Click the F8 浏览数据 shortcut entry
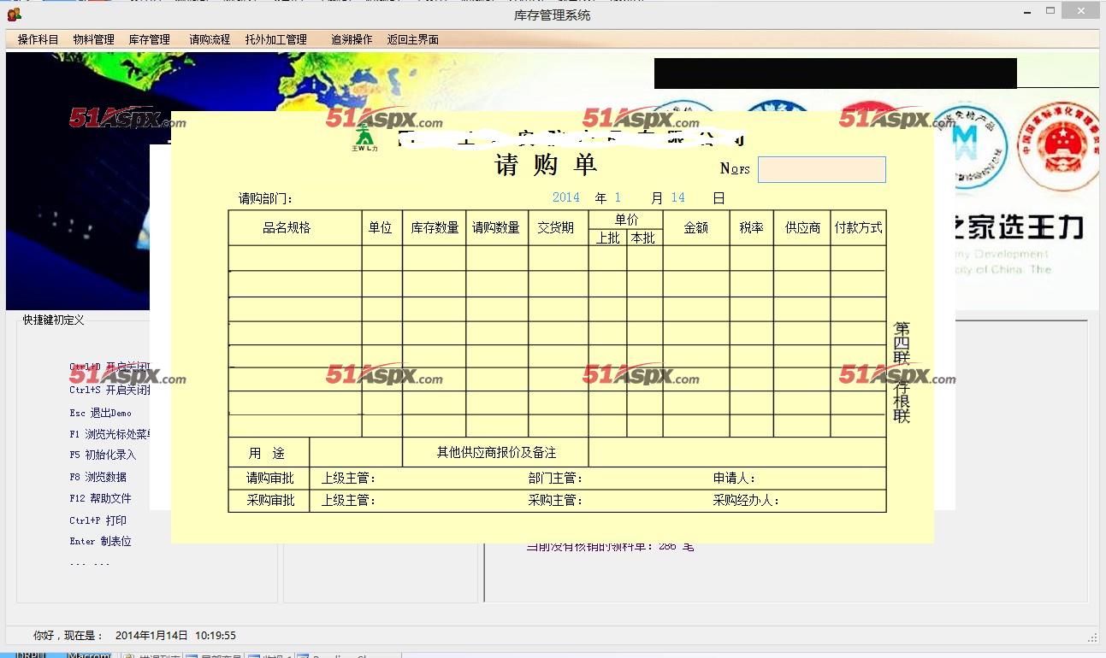Screen dimensions: 1106x658 98,478
